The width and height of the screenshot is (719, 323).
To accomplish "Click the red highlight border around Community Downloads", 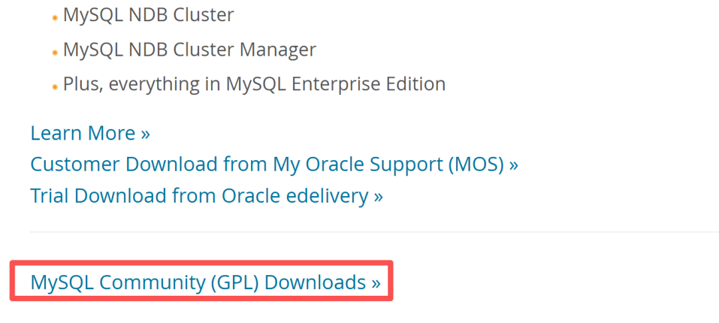I will 201,263.
